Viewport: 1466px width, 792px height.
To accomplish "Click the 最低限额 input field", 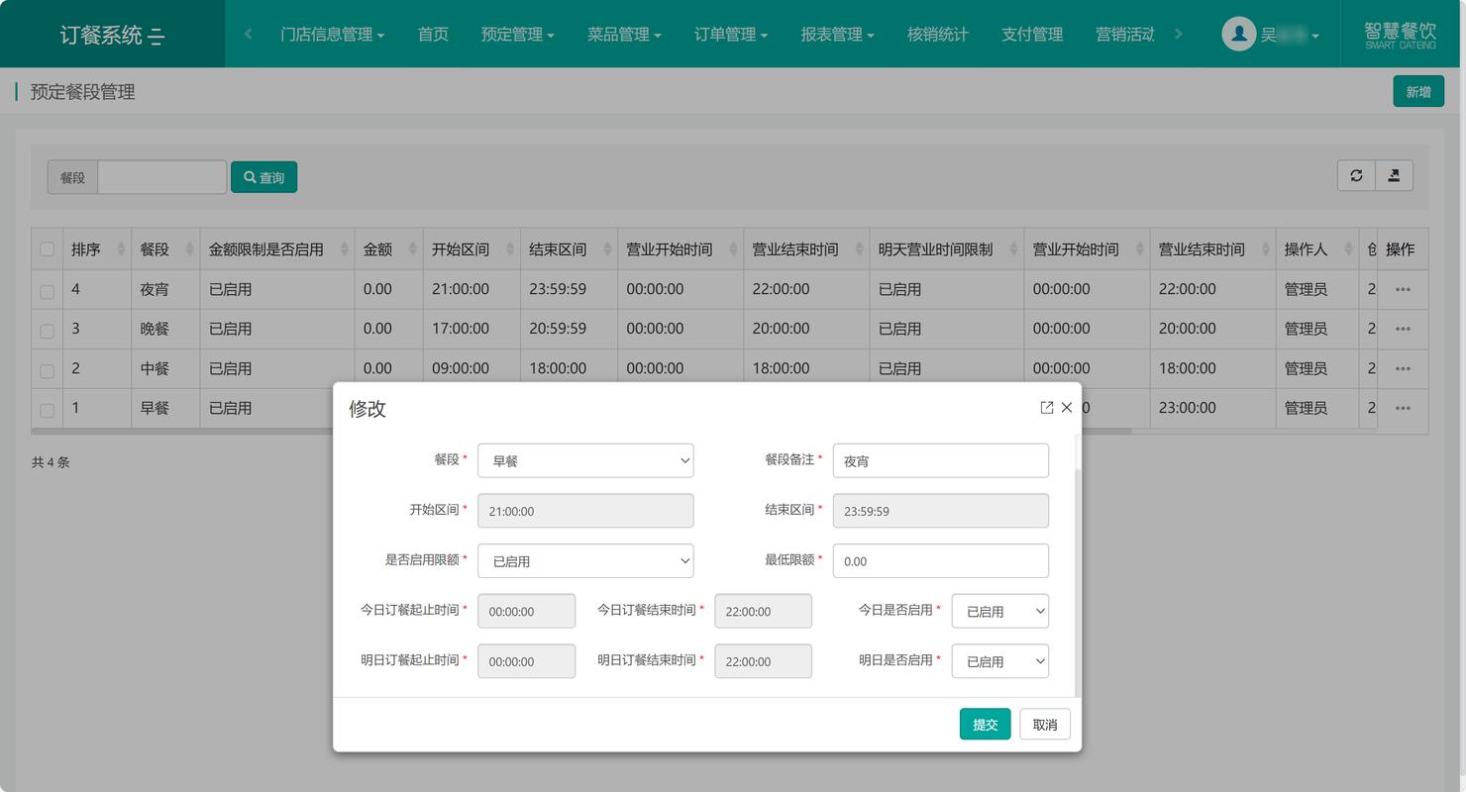I will (x=941, y=560).
